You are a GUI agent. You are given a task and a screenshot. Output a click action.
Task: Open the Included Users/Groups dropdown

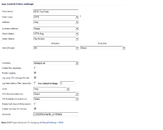pos(56,48)
